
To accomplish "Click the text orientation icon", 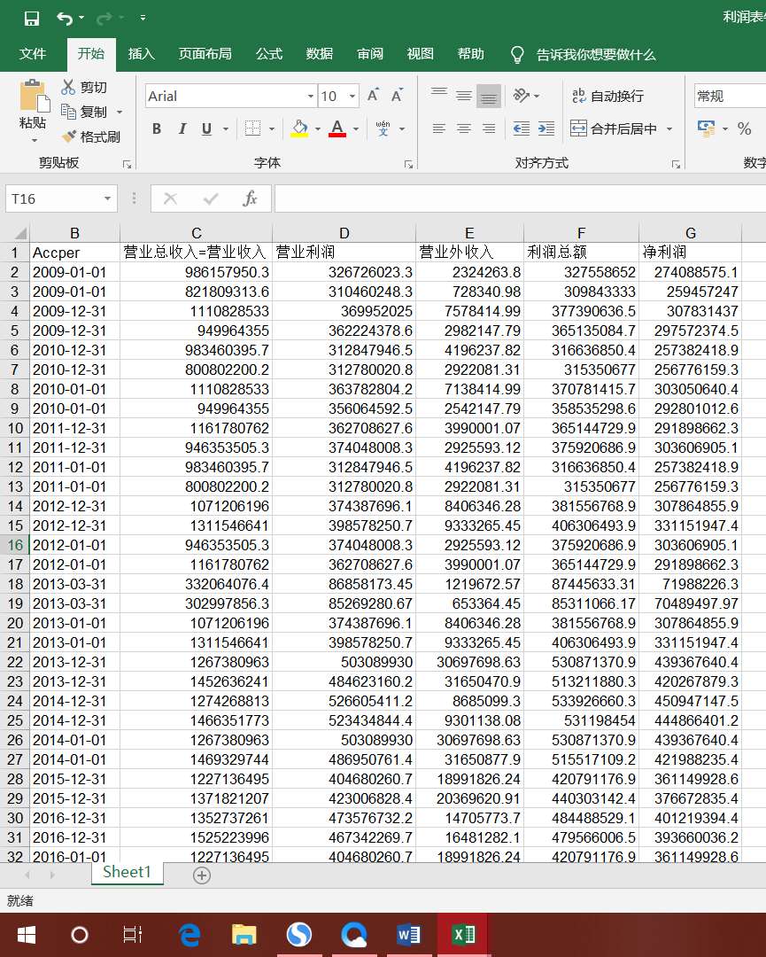I will pyautogui.click(x=521, y=95).
